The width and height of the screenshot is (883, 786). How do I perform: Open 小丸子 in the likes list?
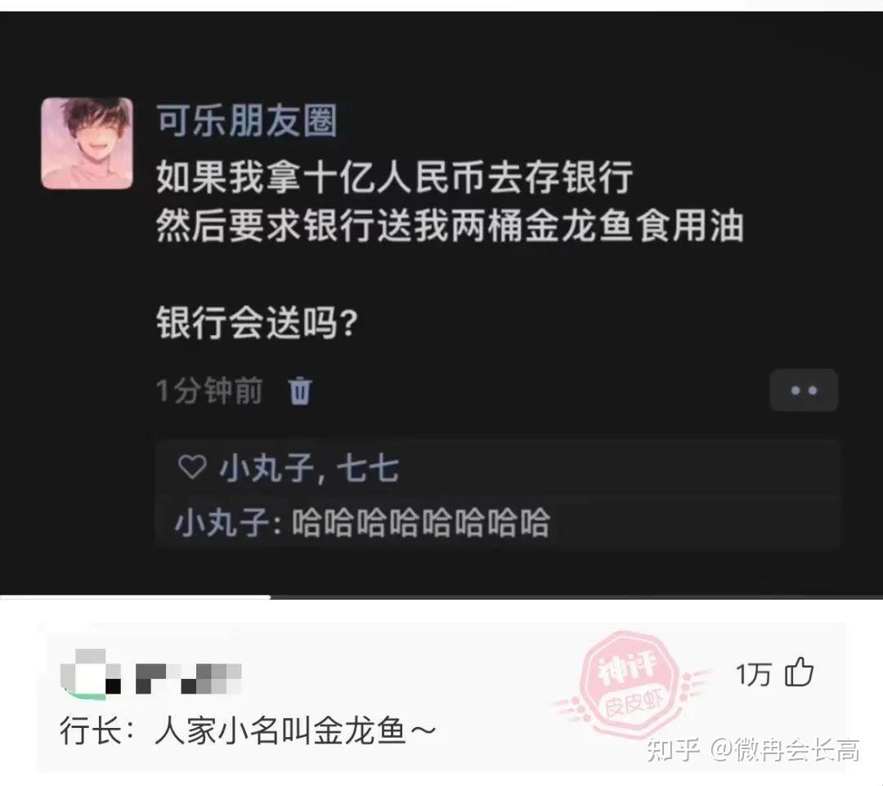point(267,467)
